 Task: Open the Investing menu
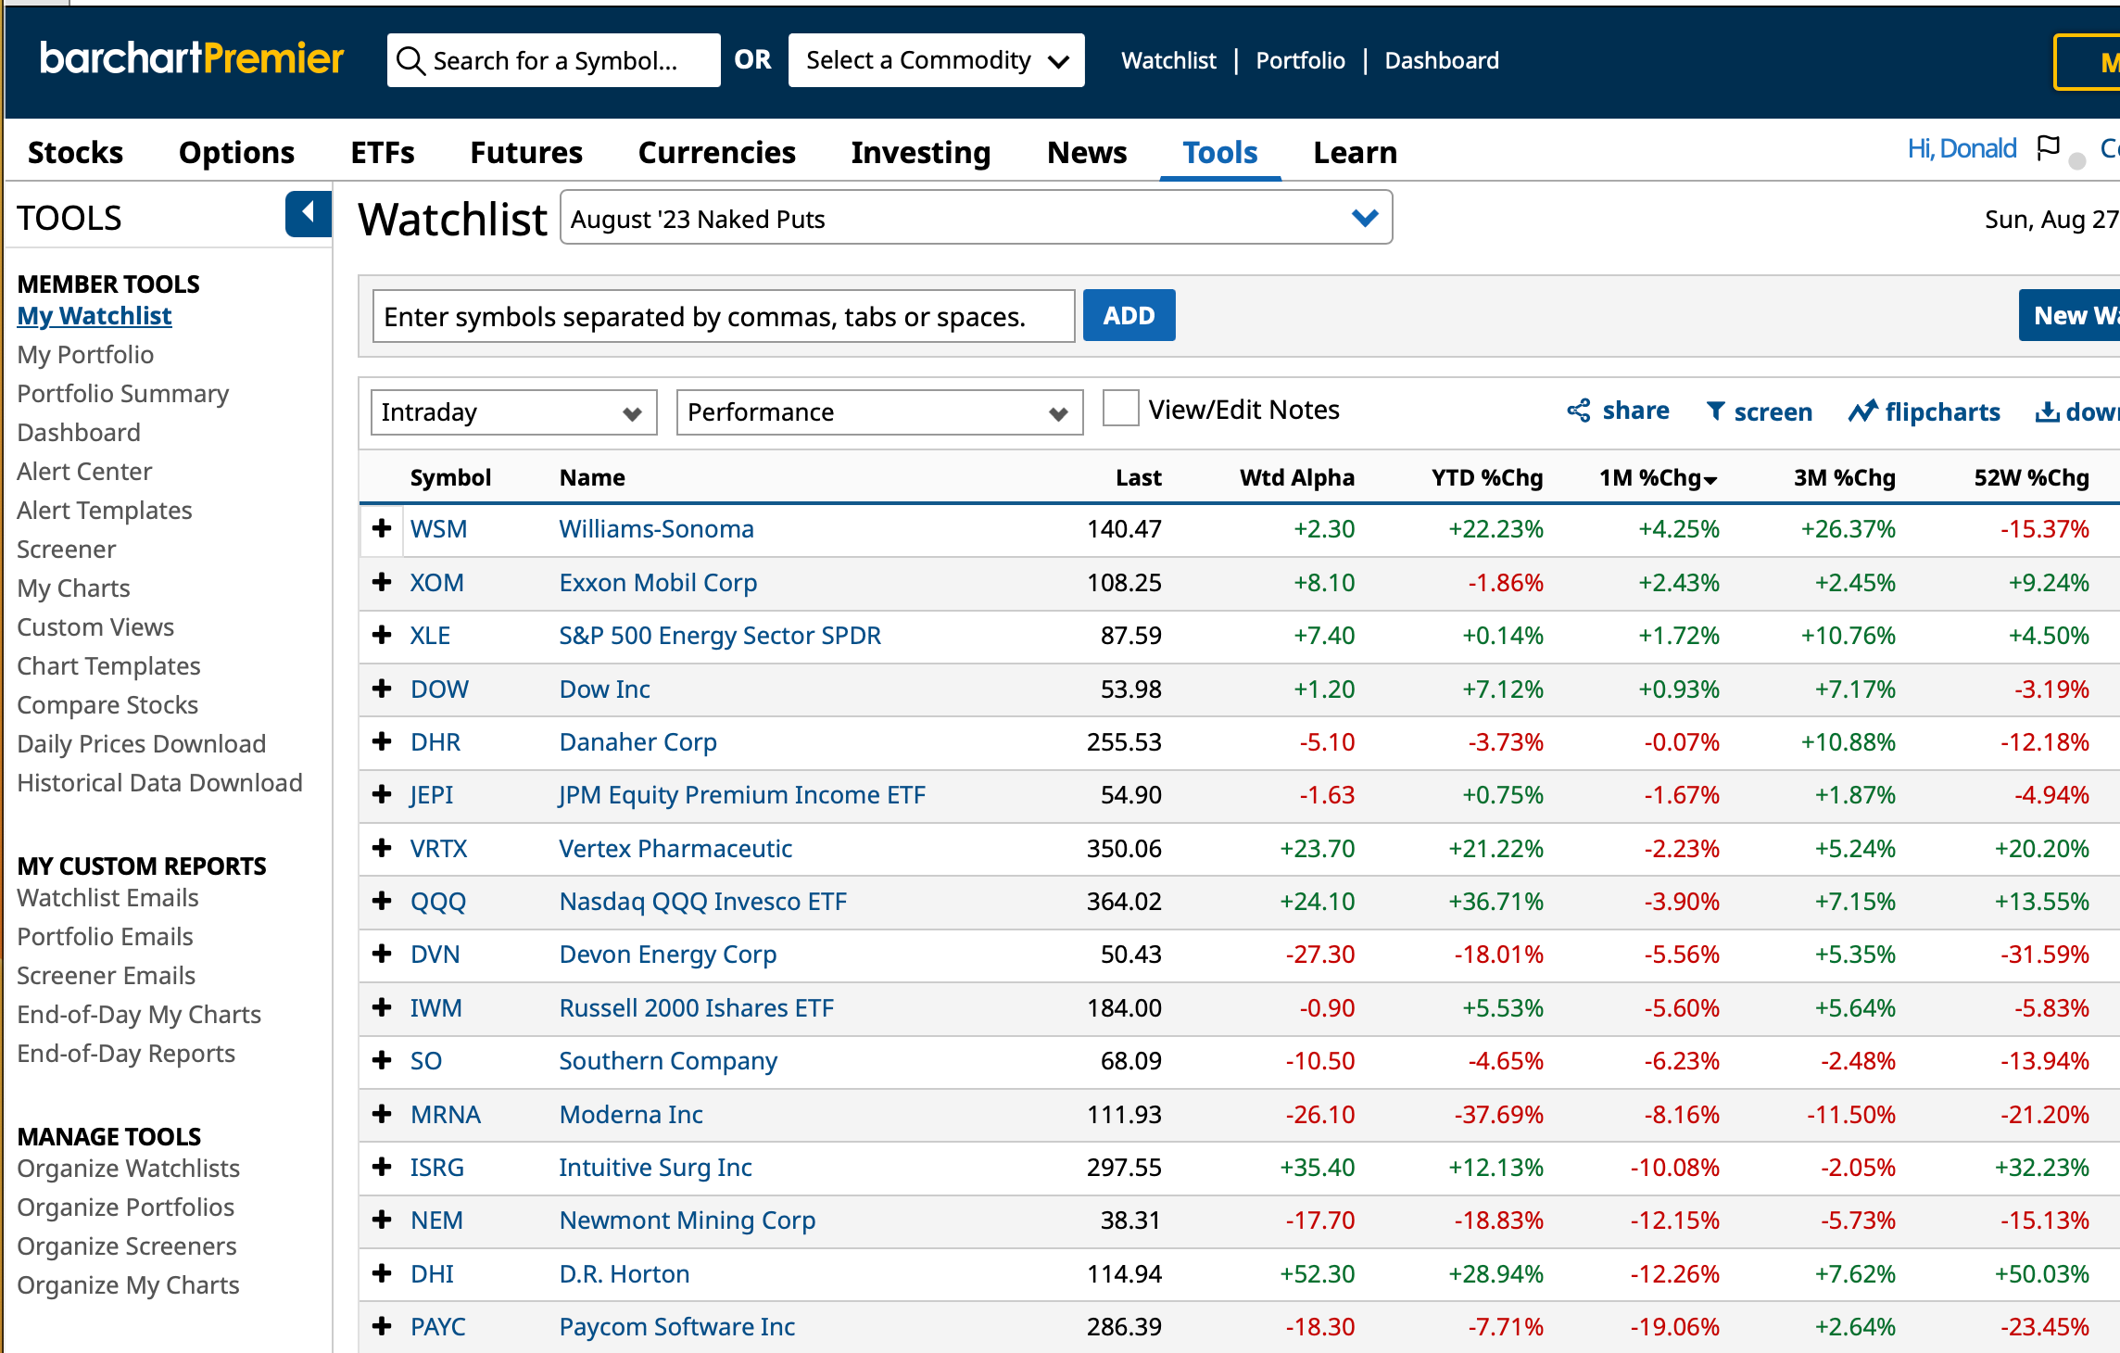(x=920, y=152)
